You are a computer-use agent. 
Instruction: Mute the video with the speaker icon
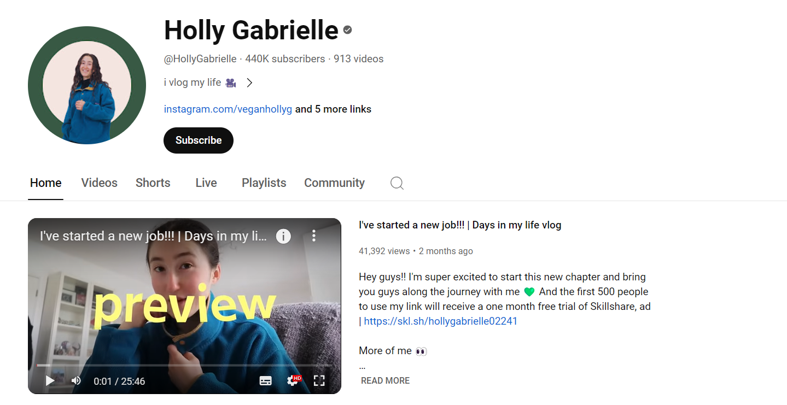(x=76, y=380)
